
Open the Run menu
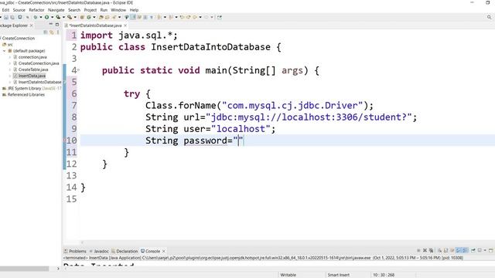[104, 10]
